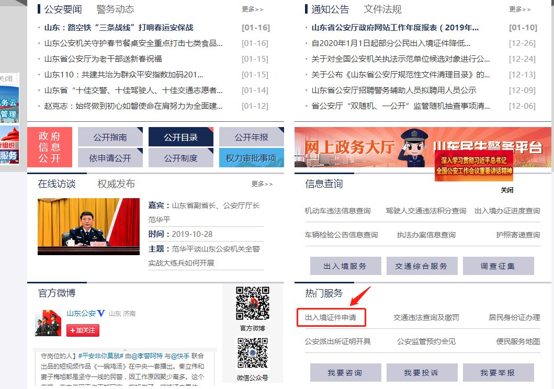
Task: Open 出入境办证进度查询
Action: pyautogui.click(x=507, y=211)
